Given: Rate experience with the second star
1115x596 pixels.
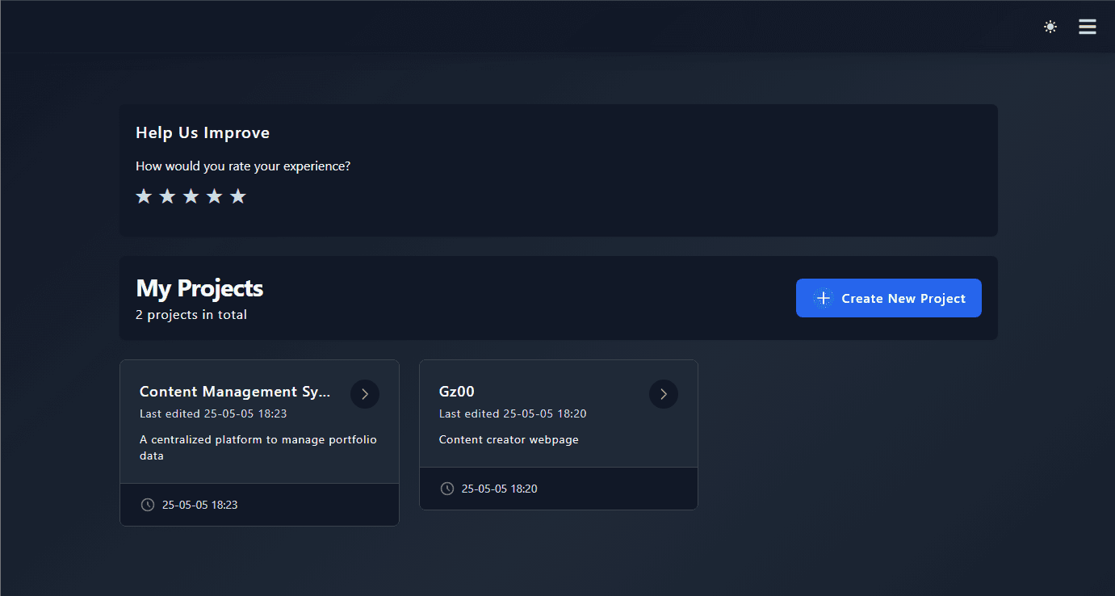Looking at the screenshot, I should 167,196.
